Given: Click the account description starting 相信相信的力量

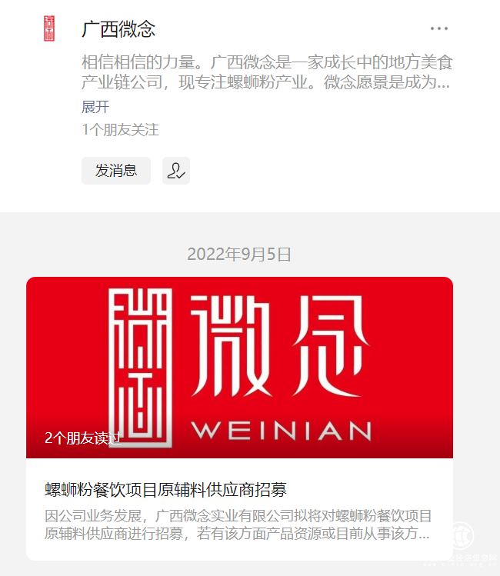Looking at the screenshot, I should coord(267,72).
